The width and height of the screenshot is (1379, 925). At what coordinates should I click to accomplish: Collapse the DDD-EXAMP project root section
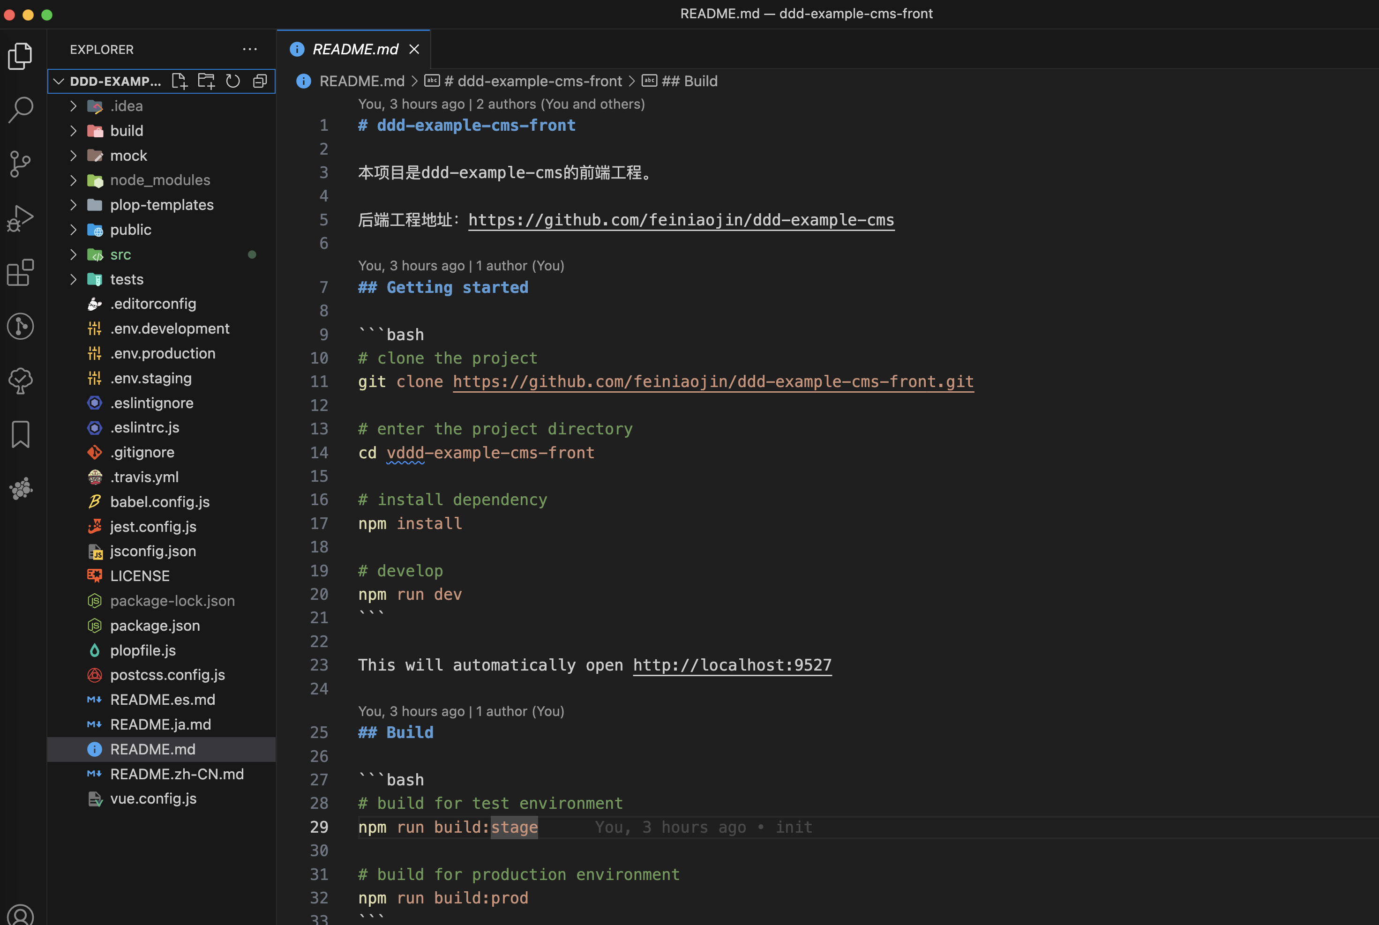point(59,82)
